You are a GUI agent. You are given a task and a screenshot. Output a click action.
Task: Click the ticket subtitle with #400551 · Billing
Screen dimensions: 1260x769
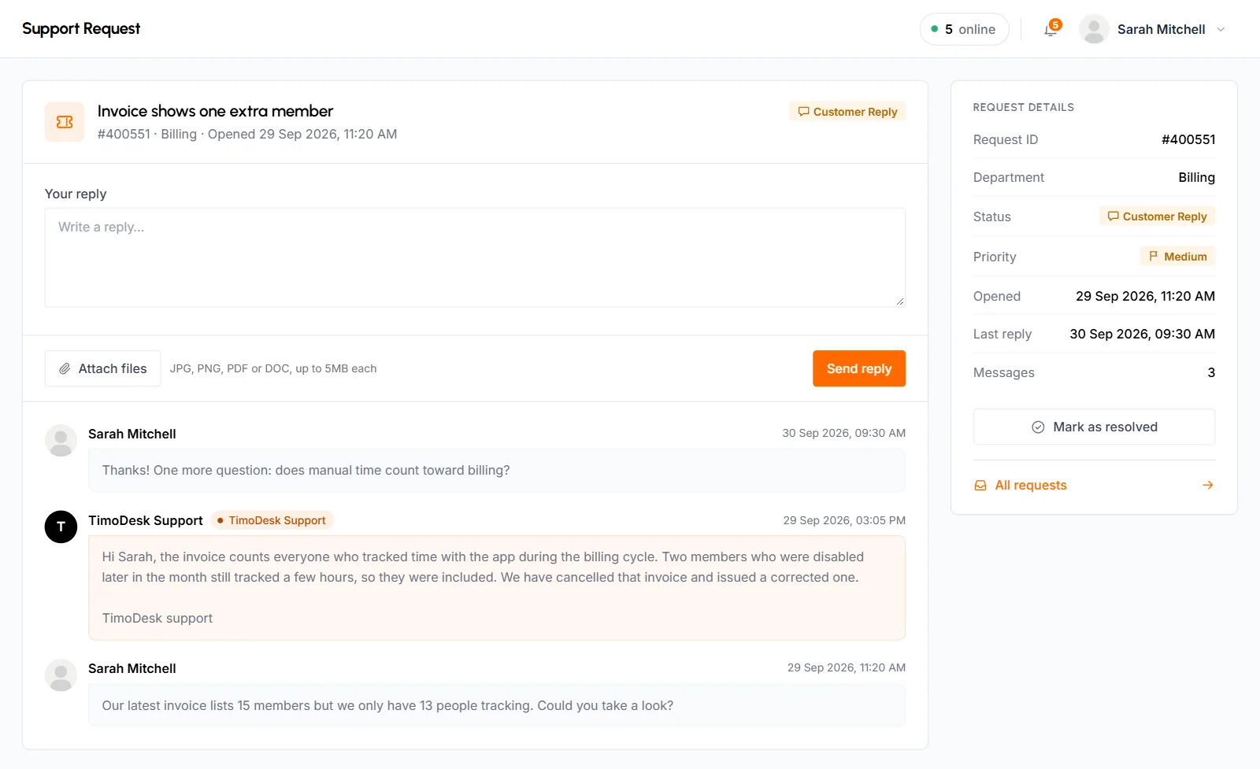(247, 134)
